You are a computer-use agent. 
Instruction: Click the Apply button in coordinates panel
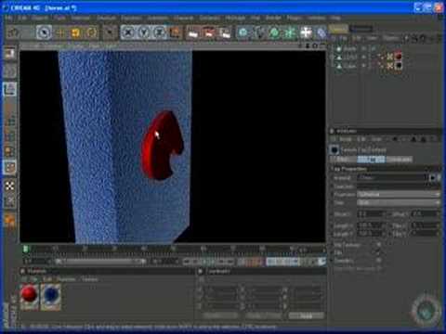(306, 315)
